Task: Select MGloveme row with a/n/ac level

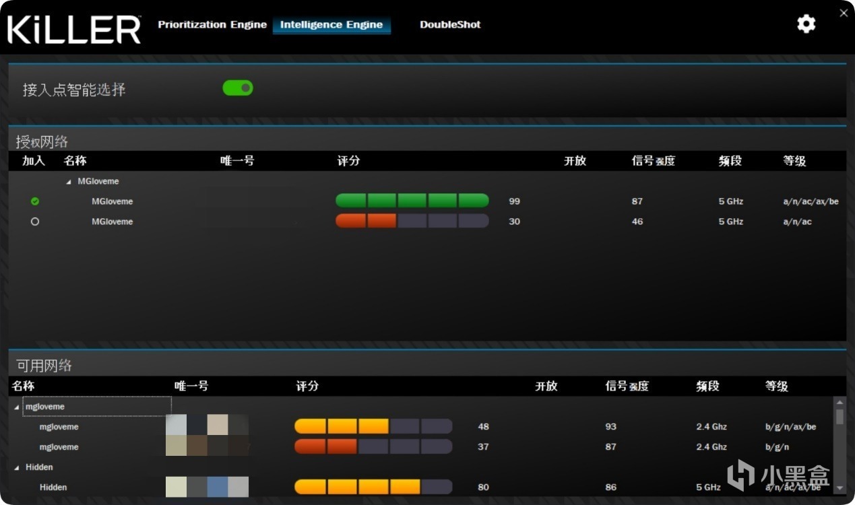Action: coord(427,222)
